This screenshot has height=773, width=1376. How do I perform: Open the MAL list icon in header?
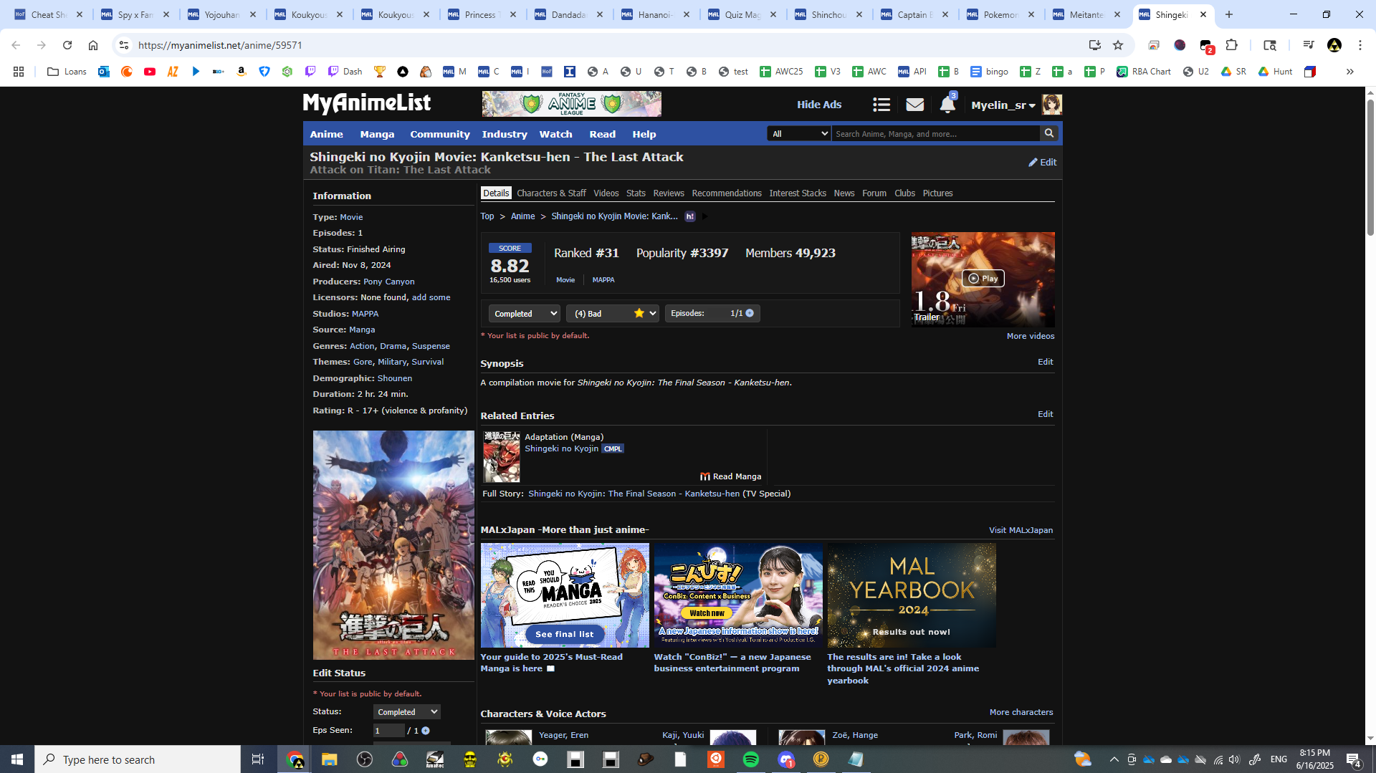click(x=881, y=105)
